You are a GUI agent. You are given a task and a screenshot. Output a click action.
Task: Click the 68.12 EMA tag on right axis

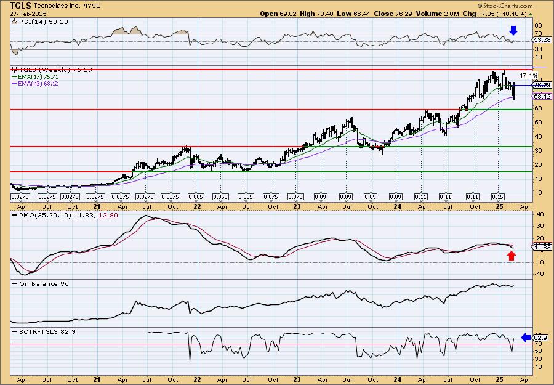point(542,96)
